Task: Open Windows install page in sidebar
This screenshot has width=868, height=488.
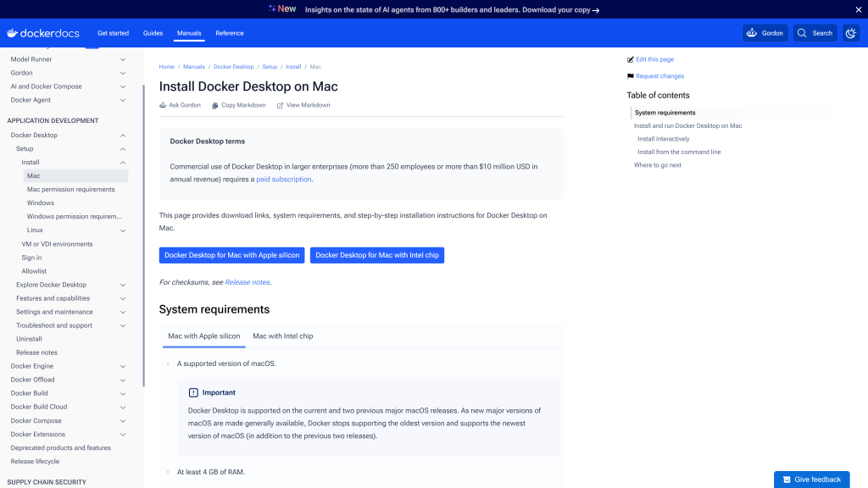Action: coord(41,203)
